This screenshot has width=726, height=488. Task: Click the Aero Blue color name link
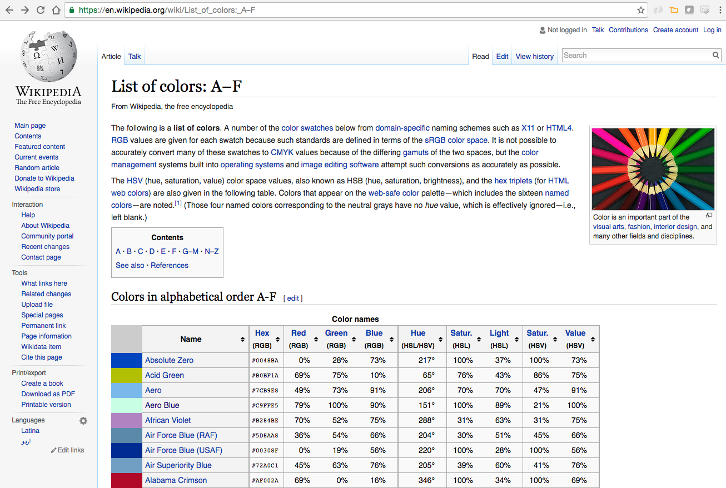(161, 405)
